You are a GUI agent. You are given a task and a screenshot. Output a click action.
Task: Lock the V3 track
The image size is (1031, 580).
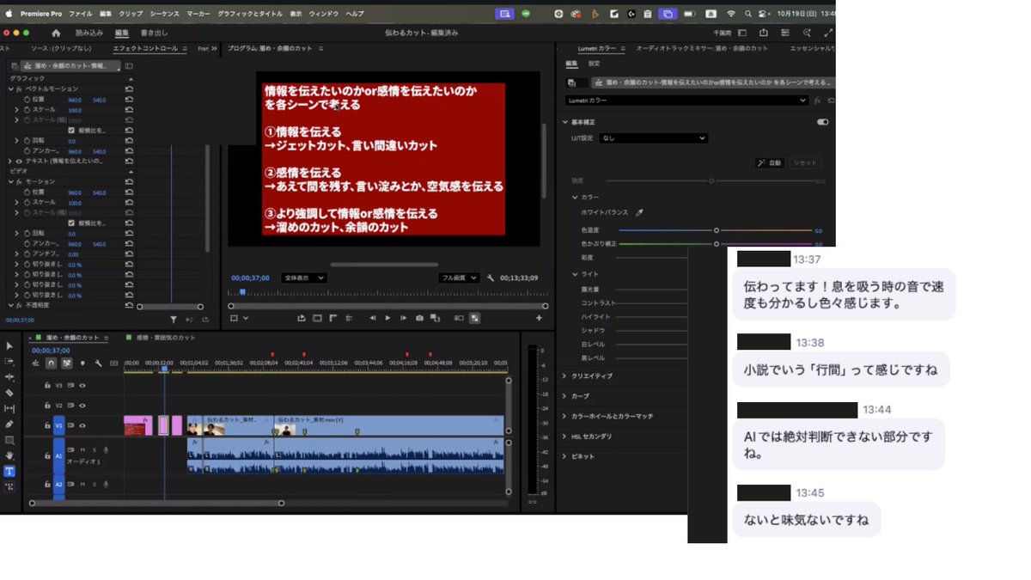[x=47, y=385]
